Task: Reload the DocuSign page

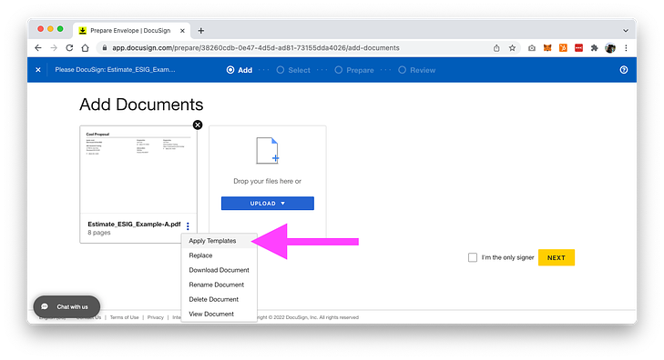Action: pos(69,48)
